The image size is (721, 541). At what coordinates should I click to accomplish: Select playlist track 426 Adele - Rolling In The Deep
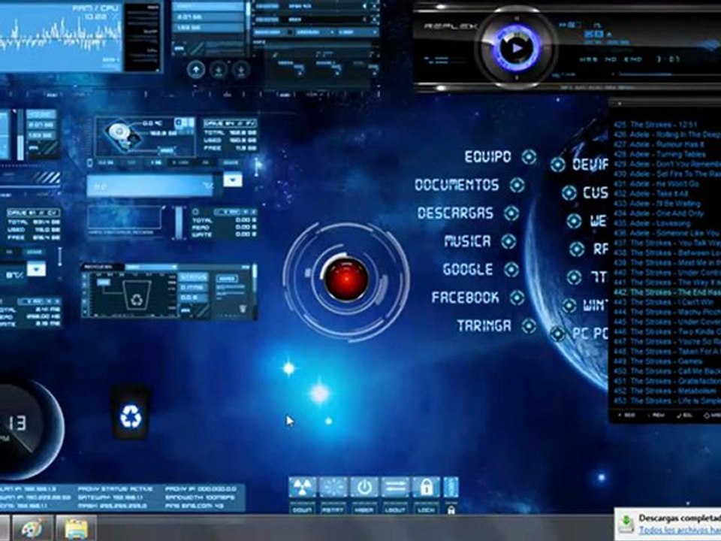click(667, 134)
